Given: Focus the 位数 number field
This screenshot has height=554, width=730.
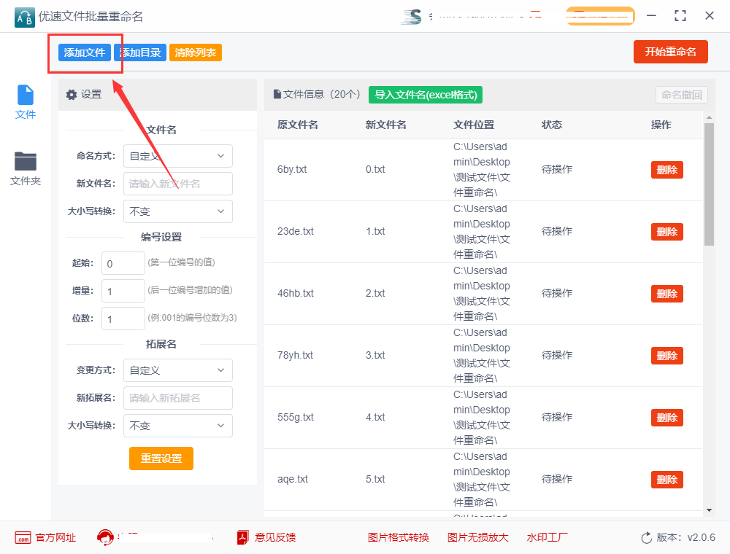Looking at the screenshot, I should pos(123,319).
